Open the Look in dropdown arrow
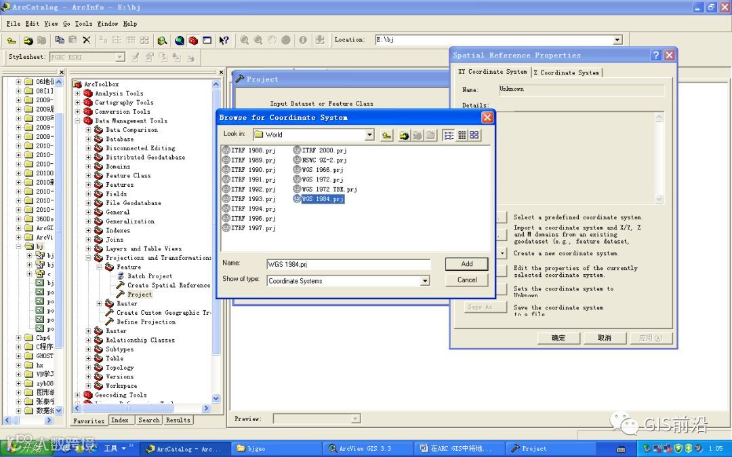 click(369, 135)
